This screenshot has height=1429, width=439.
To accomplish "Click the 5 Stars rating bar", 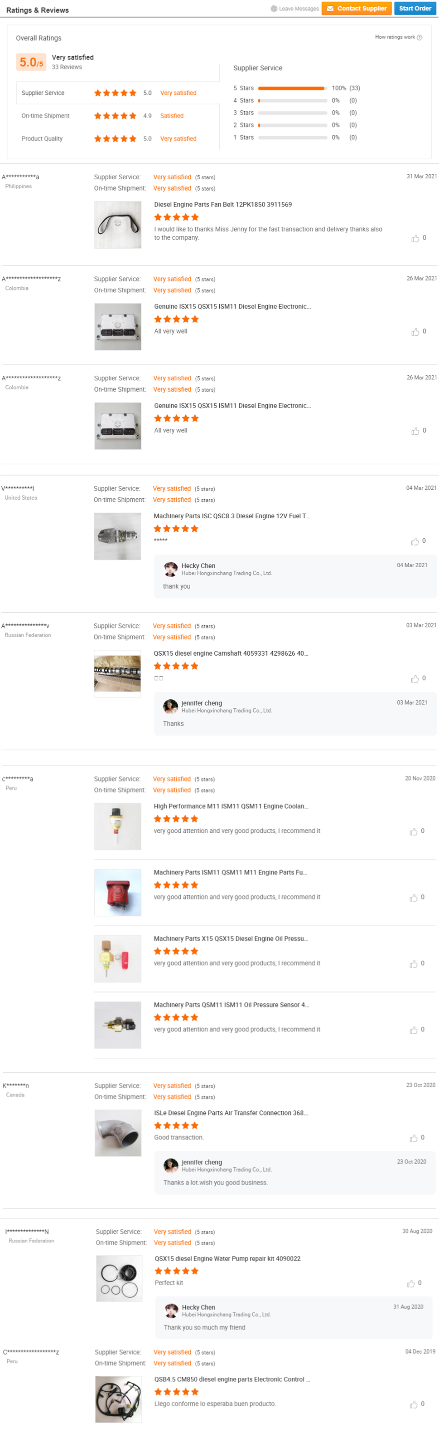I will (x=292, y=88).
